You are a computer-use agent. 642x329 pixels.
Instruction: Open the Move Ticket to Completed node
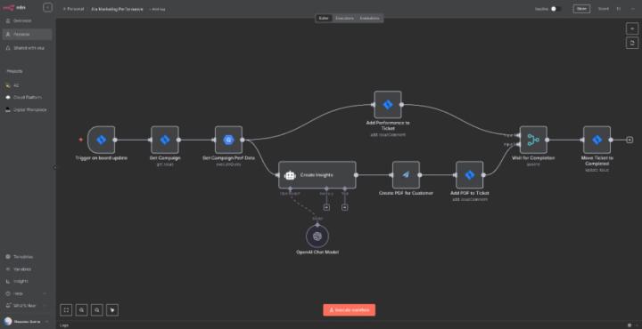pos(597,140)
